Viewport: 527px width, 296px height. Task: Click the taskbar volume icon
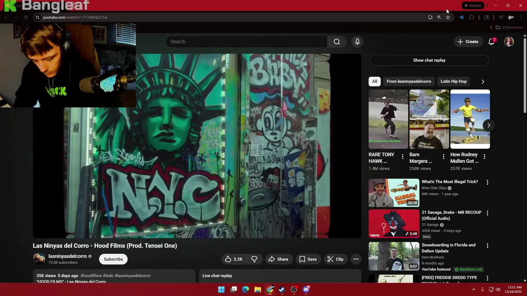pyautogui.click(x=498, y=289)
